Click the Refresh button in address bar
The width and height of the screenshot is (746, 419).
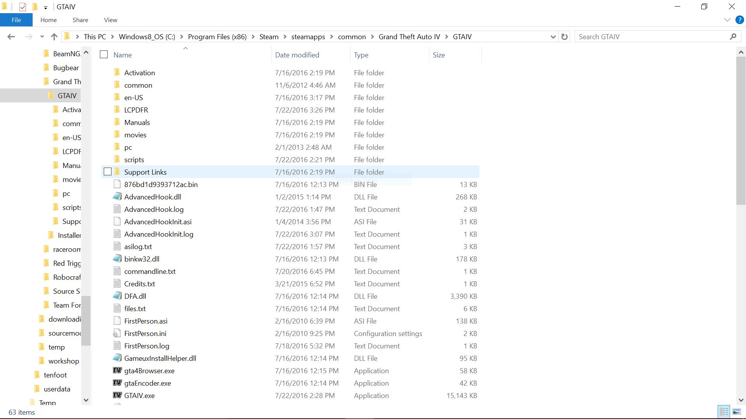point(565,37)
